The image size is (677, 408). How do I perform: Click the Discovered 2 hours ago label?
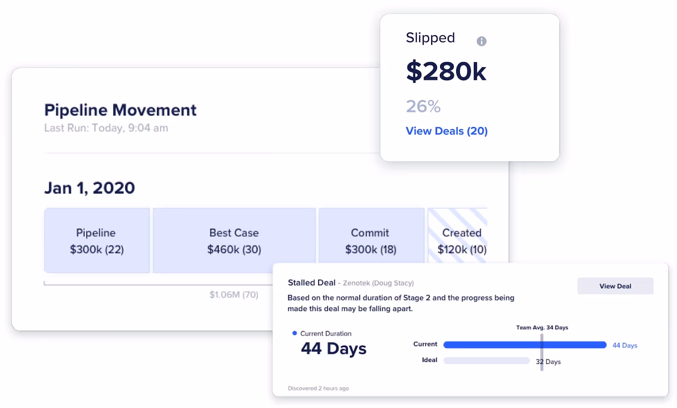tap(318, 388)
